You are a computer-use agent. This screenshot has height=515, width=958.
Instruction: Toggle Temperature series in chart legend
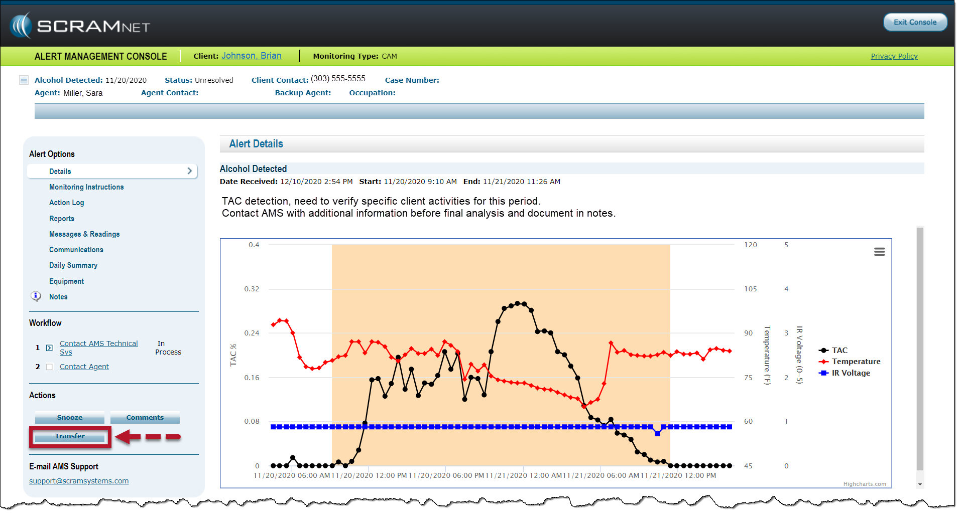pos(856,362)
